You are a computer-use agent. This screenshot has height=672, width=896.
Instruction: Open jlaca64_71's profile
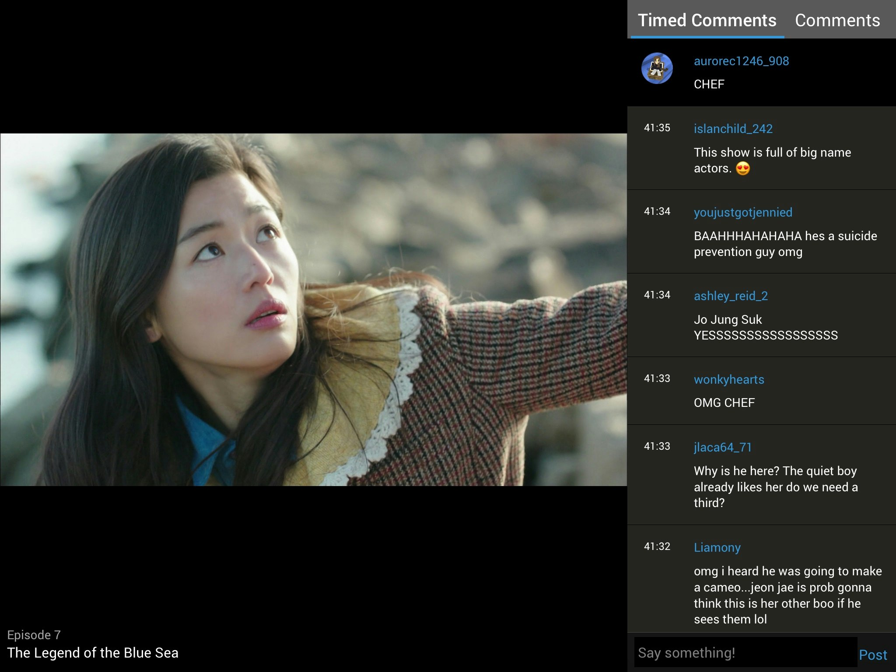pos(723,448)
